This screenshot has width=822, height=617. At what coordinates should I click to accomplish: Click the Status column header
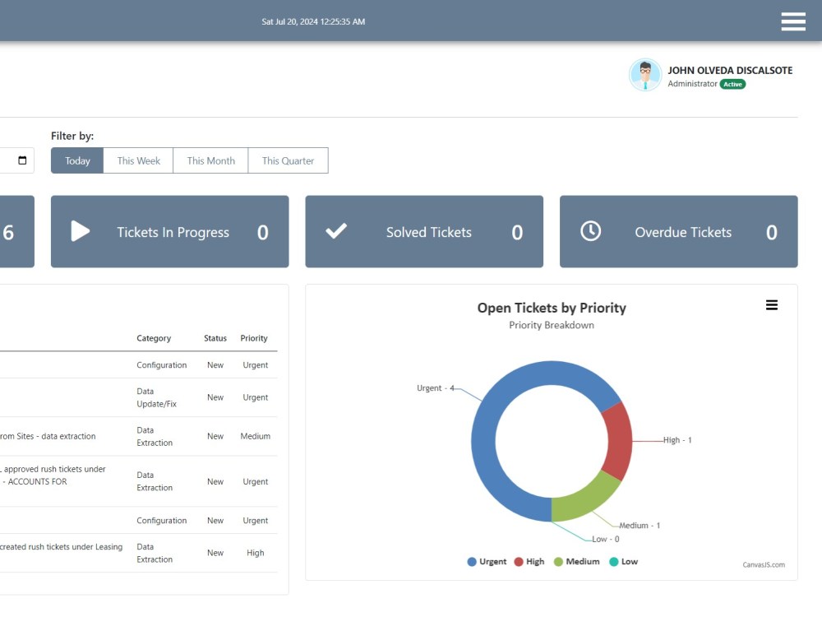215,338
